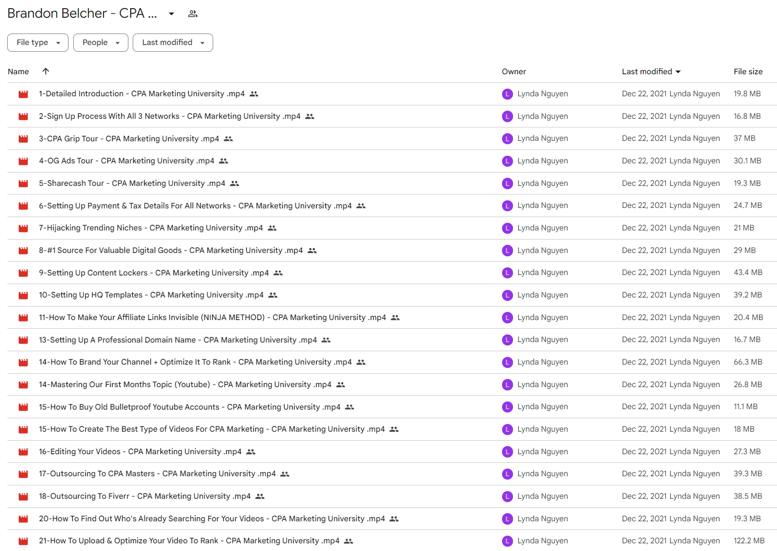Select file 14-Mastering Our First Months Topic (Youtube)
The width and height of the screenshot is (777, 551).
coord(185,385)
